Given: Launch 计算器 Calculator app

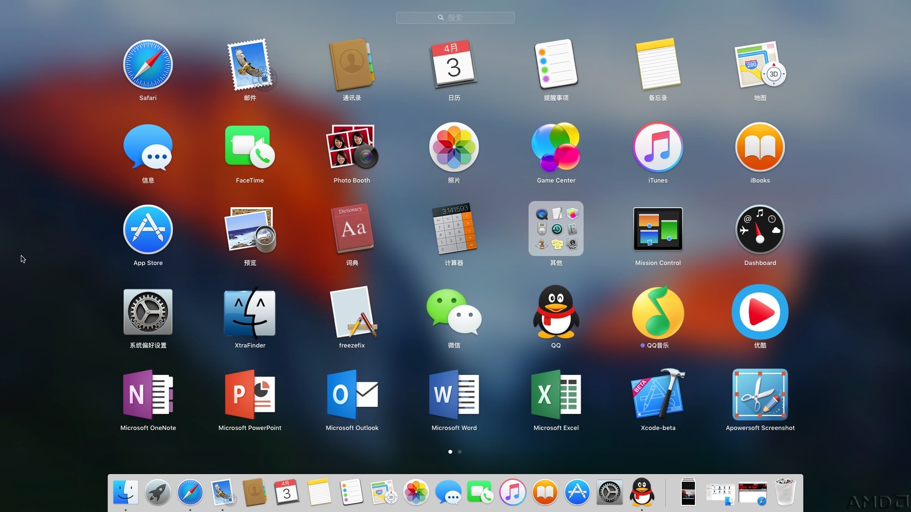Looking at the screenshot, I should [x=454, y=229].
